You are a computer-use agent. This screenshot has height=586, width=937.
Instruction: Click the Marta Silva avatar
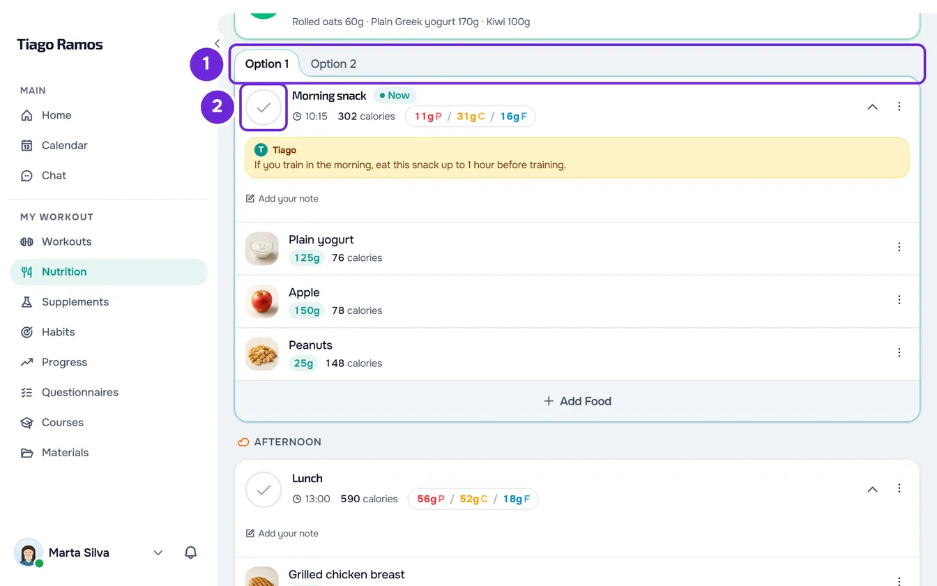click(x=29, y=553)
